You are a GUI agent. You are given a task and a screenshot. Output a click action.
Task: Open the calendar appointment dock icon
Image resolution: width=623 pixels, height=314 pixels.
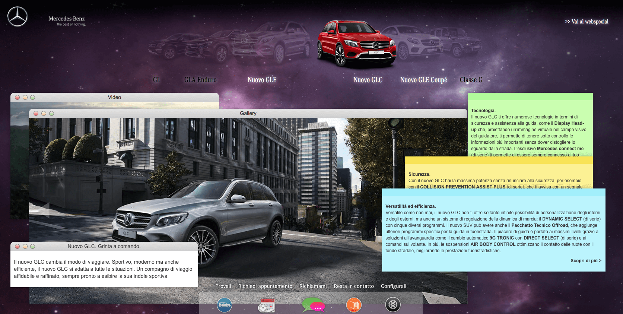[266, 305]
